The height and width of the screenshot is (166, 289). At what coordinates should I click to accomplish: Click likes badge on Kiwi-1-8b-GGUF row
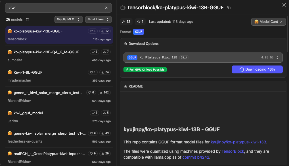93,72
